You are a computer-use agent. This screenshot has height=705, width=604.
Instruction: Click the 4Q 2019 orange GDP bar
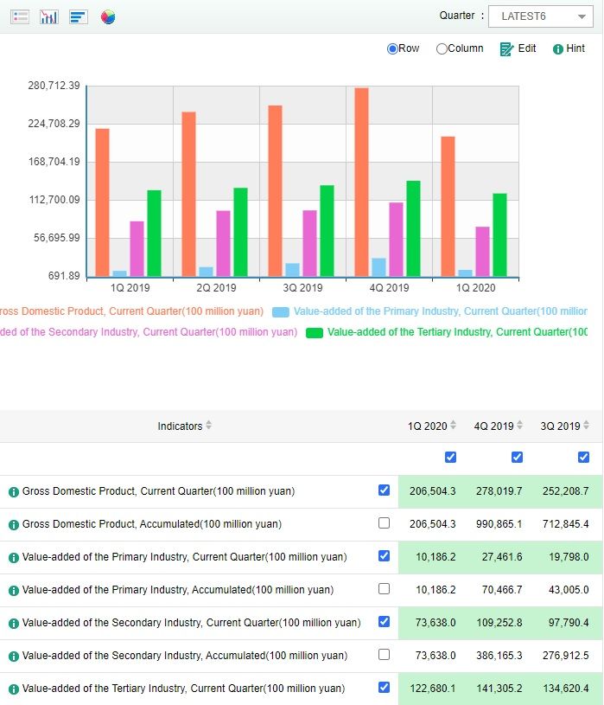361,182
